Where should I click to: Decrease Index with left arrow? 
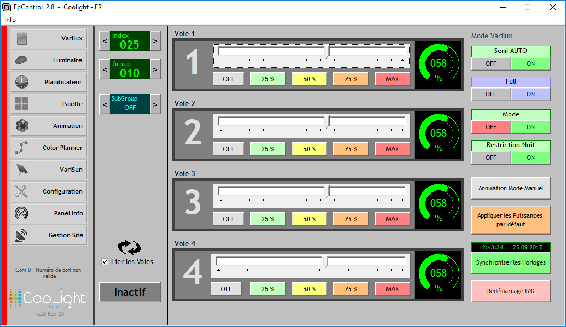pos(105,41)
